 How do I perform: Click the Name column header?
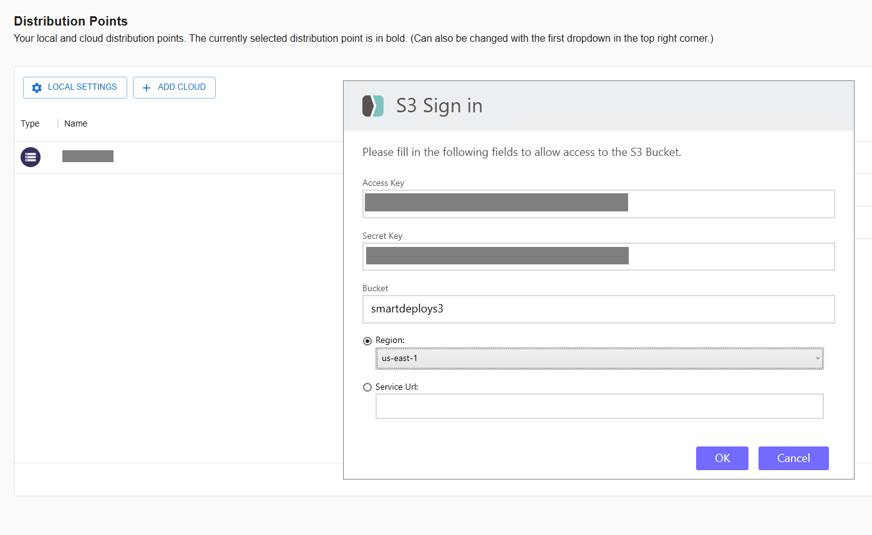coord(76,123)
